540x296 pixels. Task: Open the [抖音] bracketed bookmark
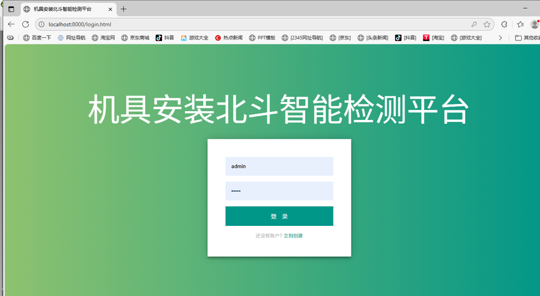[406, 38]
